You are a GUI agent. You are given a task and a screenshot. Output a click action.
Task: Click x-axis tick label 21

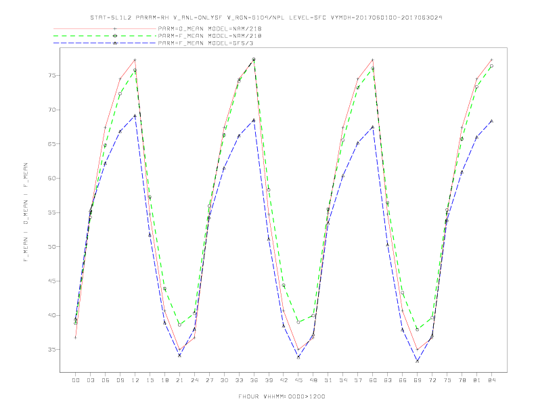(179, 380)
